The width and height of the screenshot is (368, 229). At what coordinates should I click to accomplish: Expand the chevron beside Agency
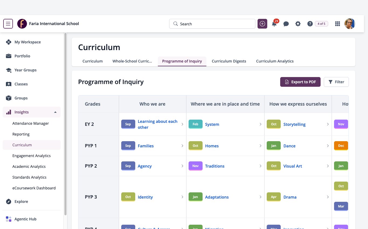click(182, 166)
